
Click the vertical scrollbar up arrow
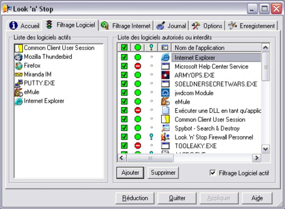click(x=266, y=47)
